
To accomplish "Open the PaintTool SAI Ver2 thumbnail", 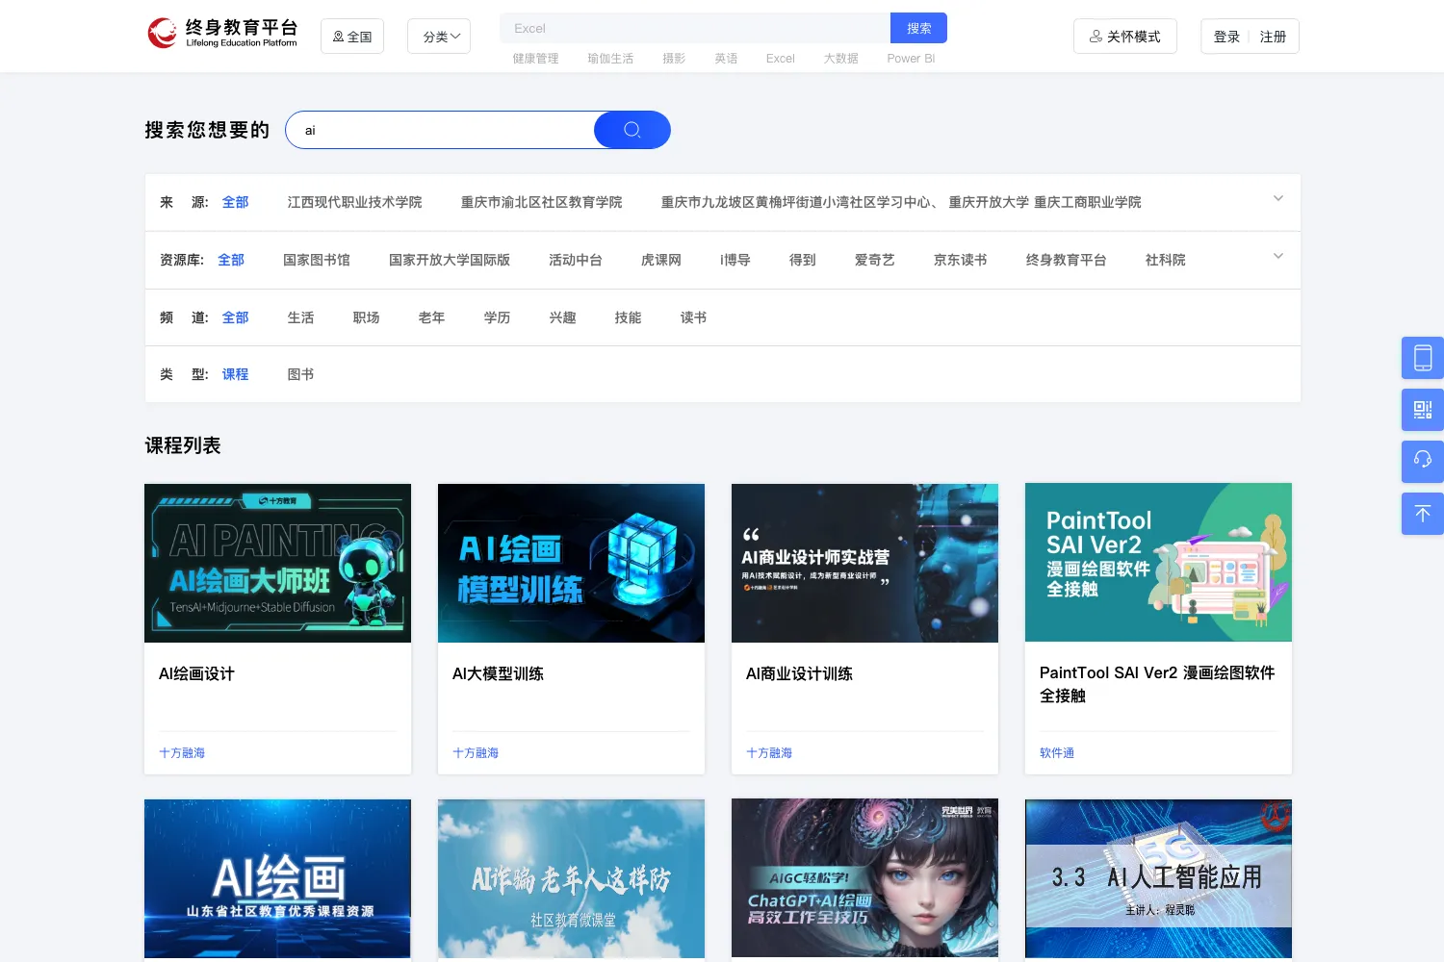I will pyautogui.click(x=1158, y=563).
